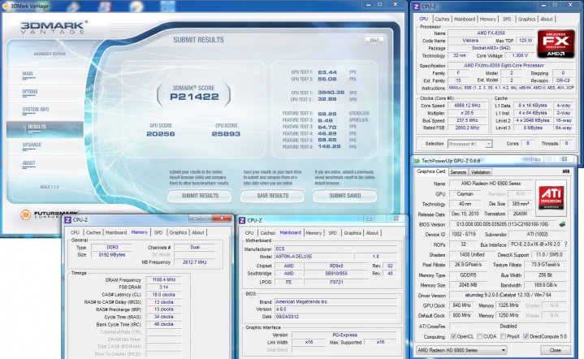The image size is (584, 359).
Task: Click the ATI Radeon logo in GPU-Z
Action: (551, 198)
